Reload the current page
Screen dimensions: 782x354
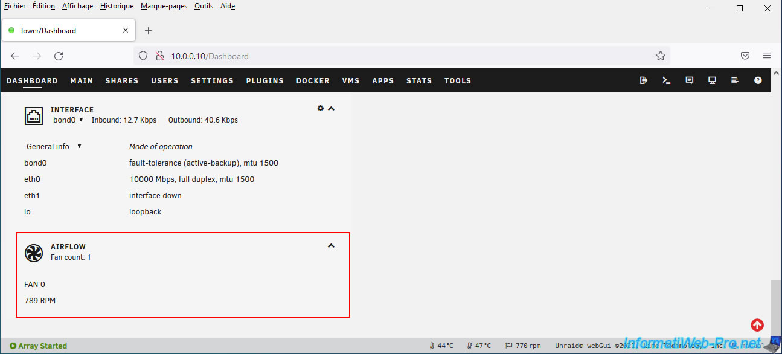(x=59, y=56)
